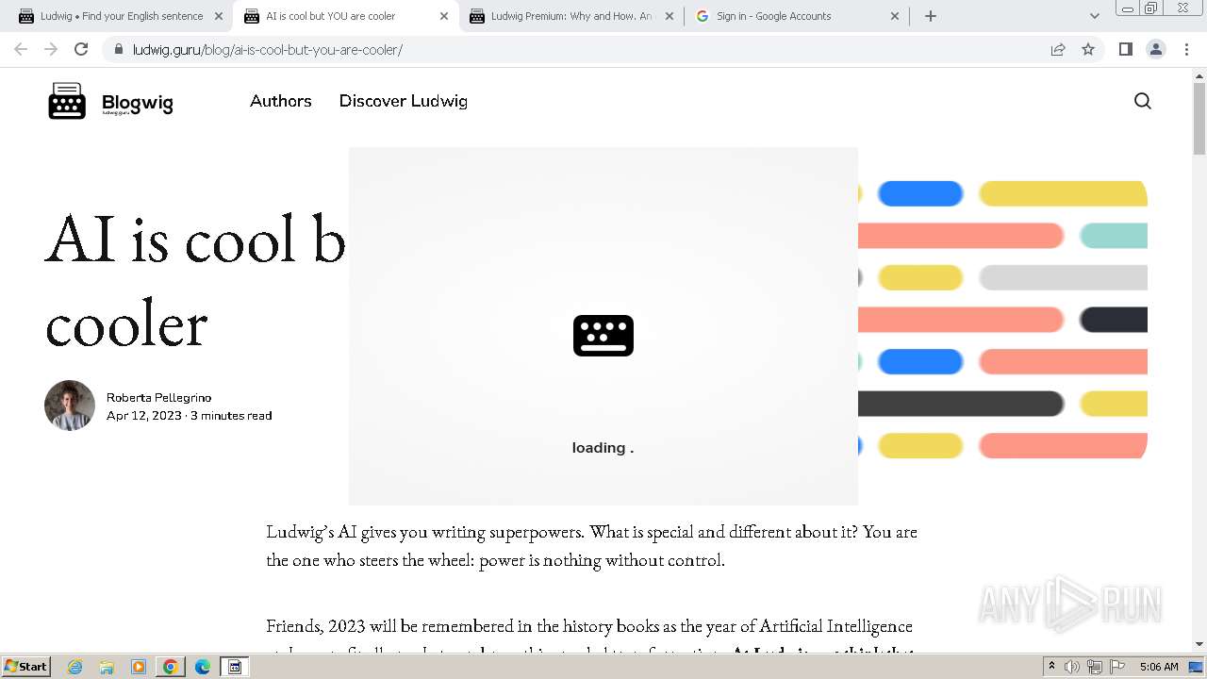
Task: Open the Action Center flag icon
Action: [x=1117, y=667]
